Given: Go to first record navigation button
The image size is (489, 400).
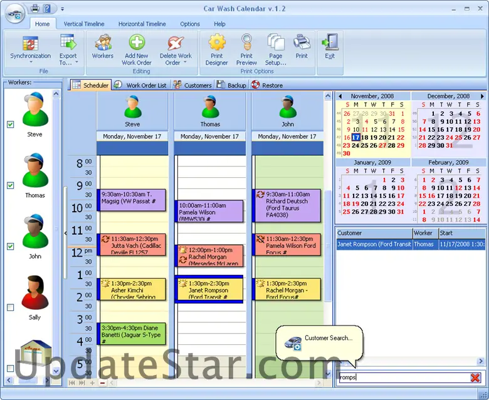Looking at the screenshot, I should click(x=72, y=383).
